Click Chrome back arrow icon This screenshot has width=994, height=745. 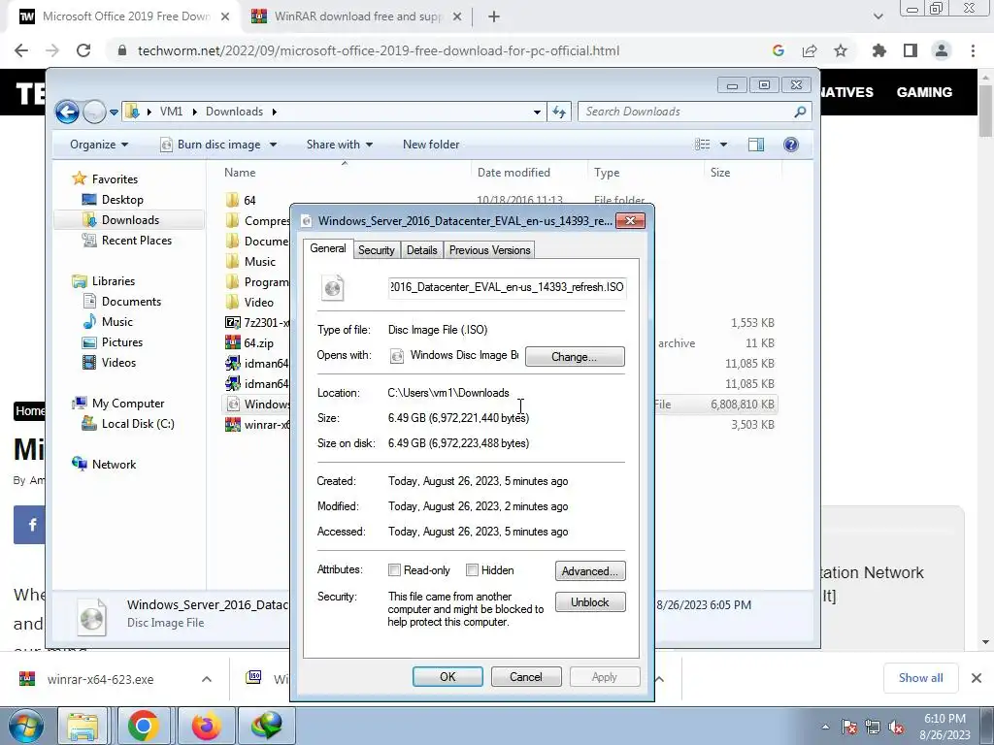pyautogui.click(x=21, y=50)
